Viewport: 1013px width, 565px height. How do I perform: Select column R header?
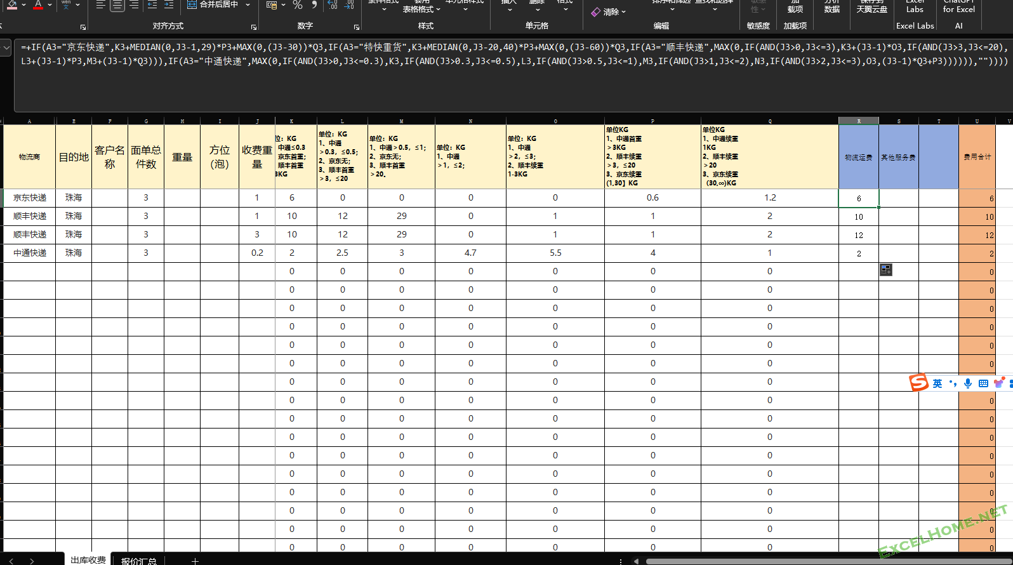859,121
